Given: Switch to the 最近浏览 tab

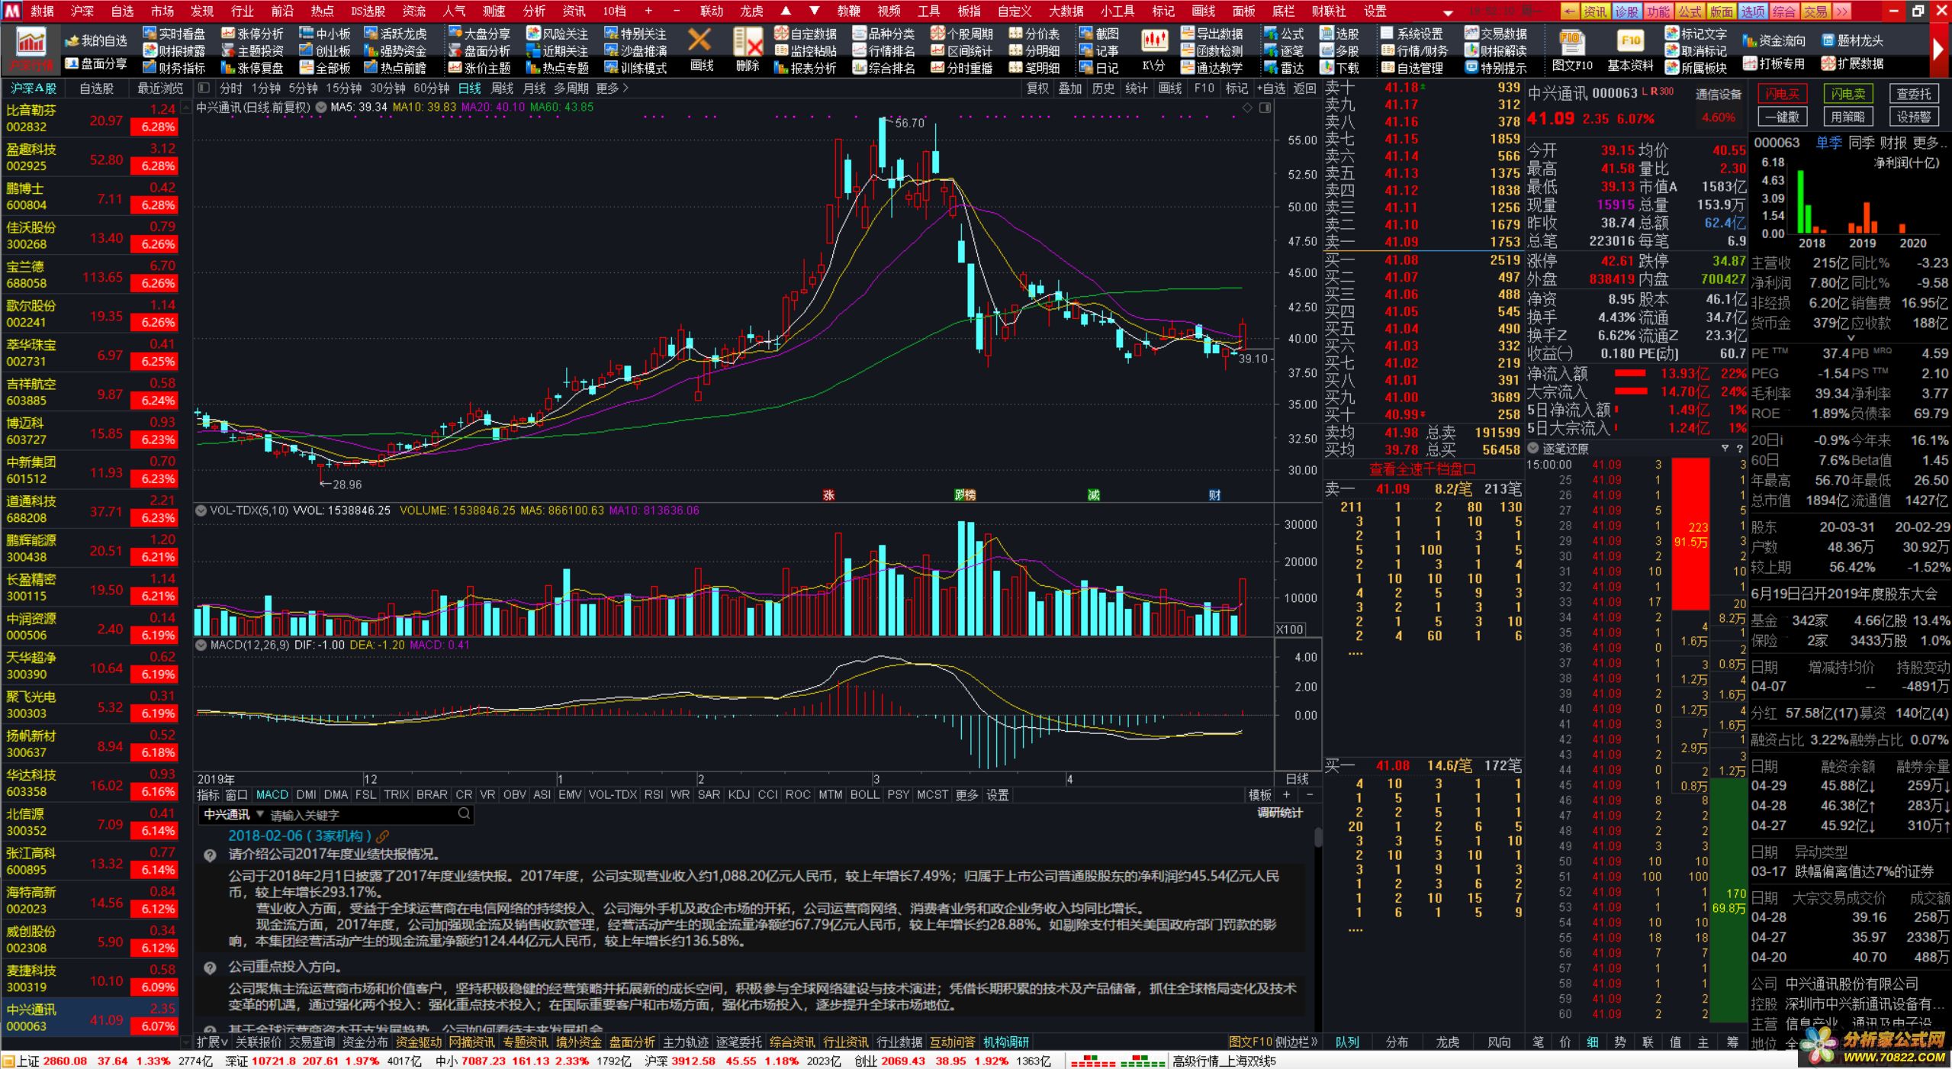Looking at the screenshot, I should click(x=159, y=89).
